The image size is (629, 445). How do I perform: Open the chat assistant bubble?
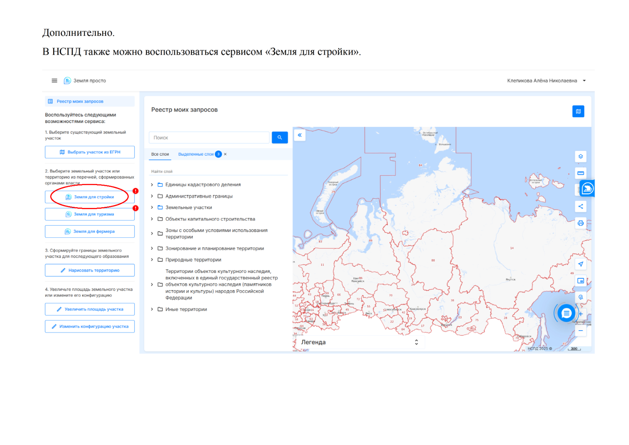(566, 313)
